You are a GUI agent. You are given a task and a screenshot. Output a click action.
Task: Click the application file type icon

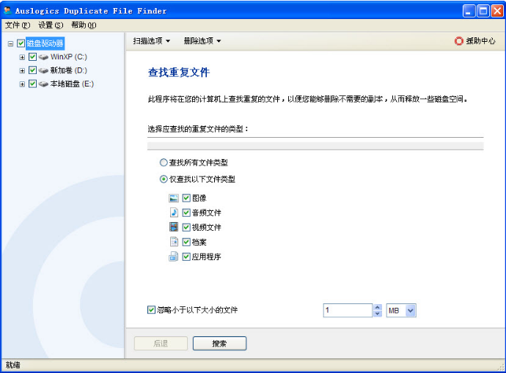click(x=174, y=256)
